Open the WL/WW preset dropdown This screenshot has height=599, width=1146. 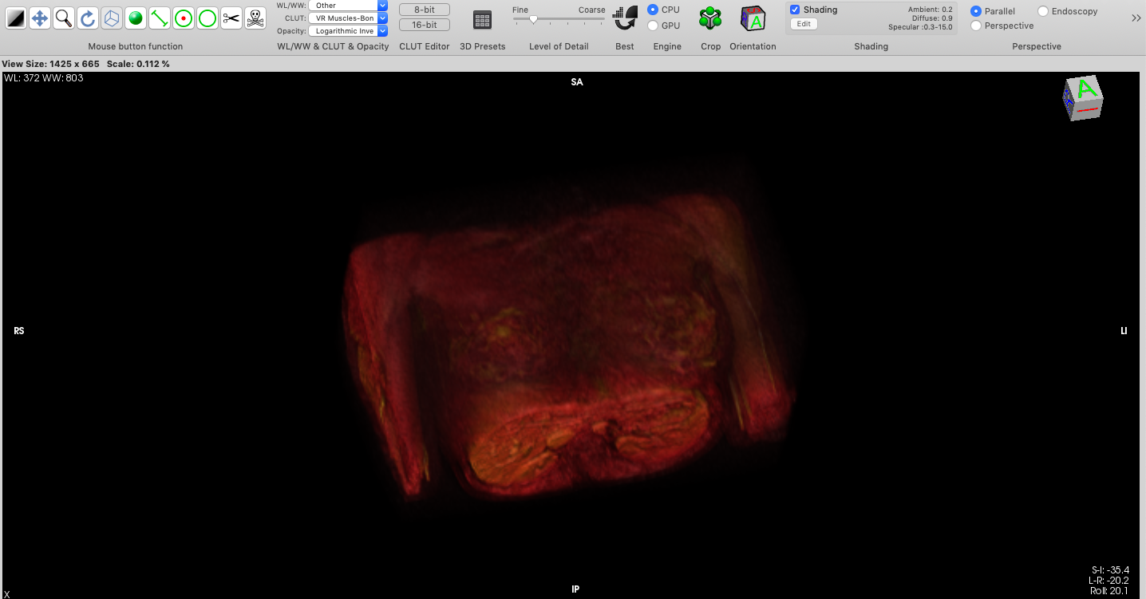348,6
